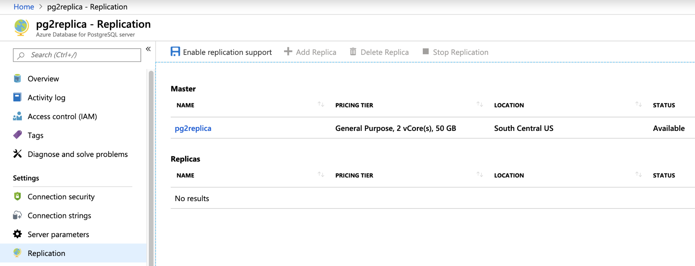Click the Diagnose and solve problems wrench icon

click(17, 153)
